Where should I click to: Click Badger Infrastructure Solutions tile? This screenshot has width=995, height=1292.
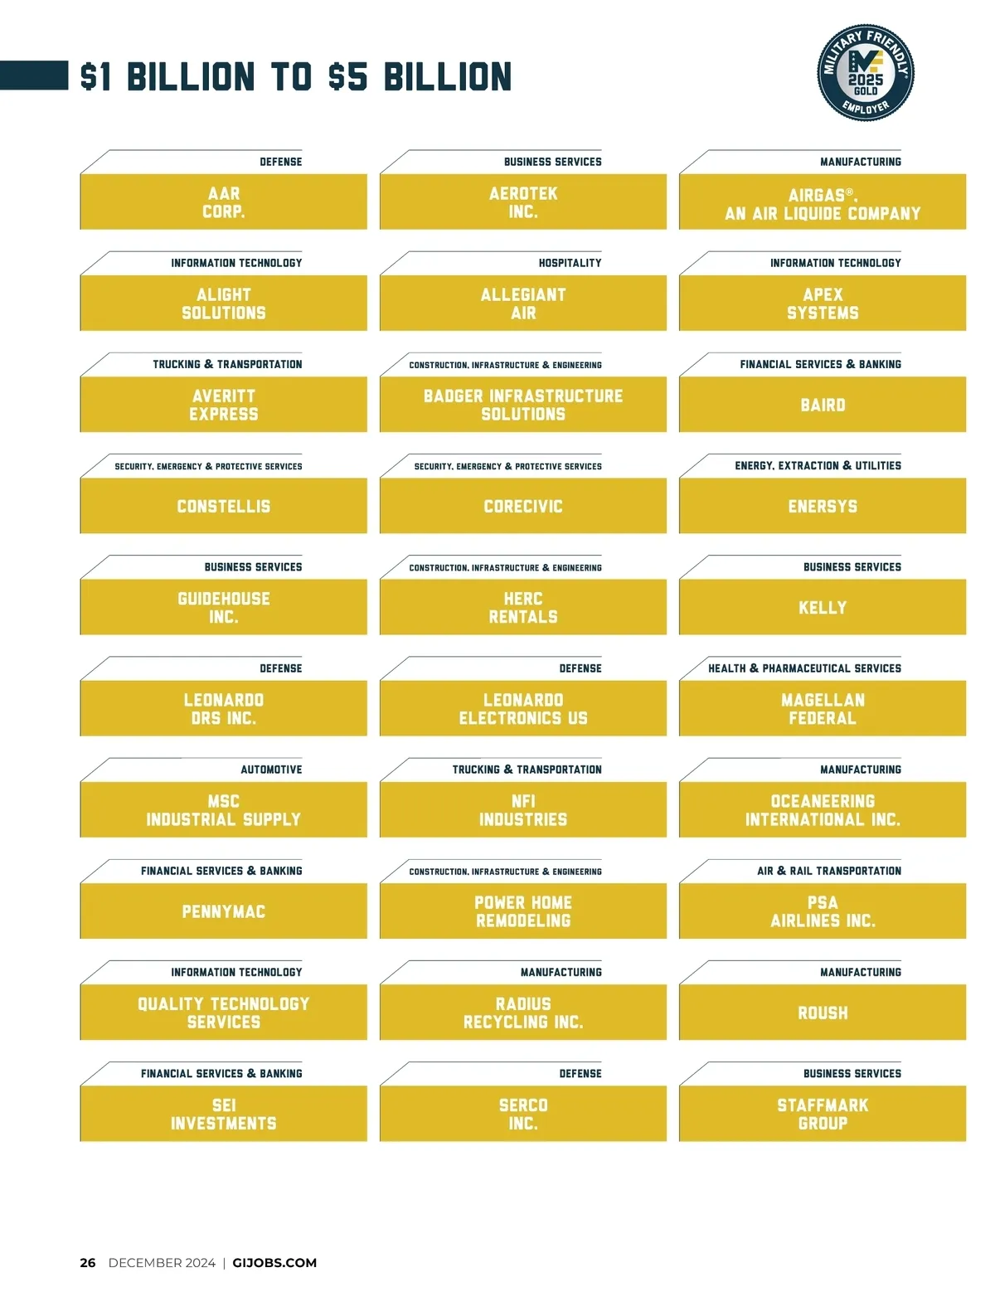pyautogui.click(x=523, y=405)
